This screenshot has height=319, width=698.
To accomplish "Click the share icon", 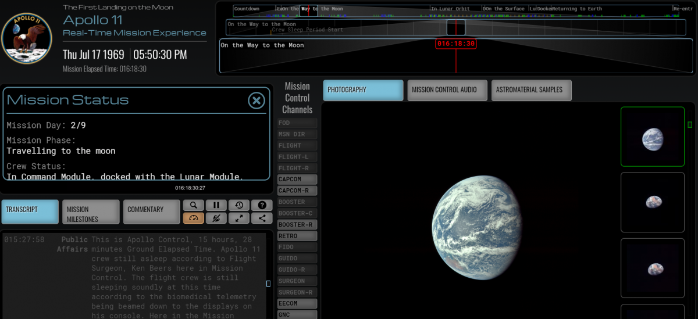I will (x=262, y=218).
